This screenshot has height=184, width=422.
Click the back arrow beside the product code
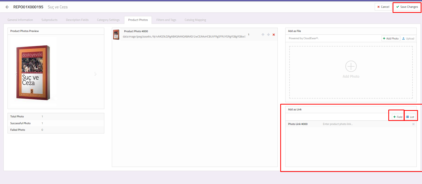click(7, 7)
